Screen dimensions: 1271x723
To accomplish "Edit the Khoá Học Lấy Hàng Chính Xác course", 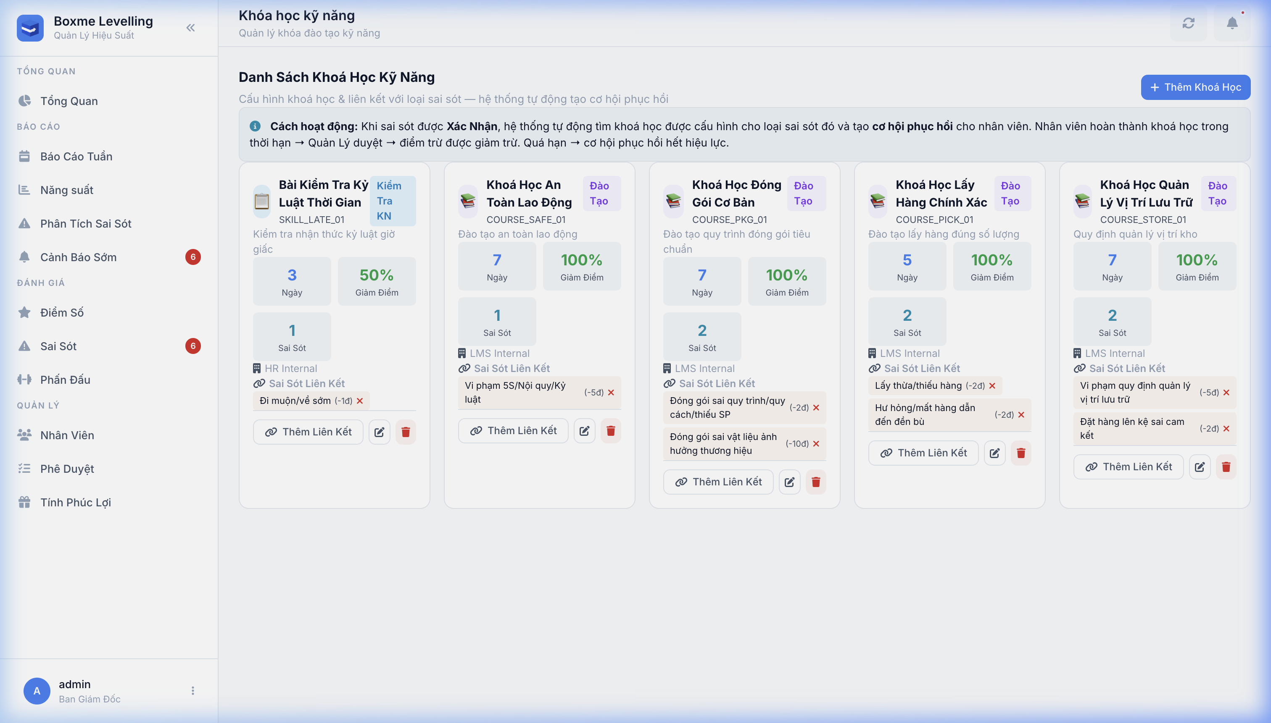I will [x=994, y=453].
